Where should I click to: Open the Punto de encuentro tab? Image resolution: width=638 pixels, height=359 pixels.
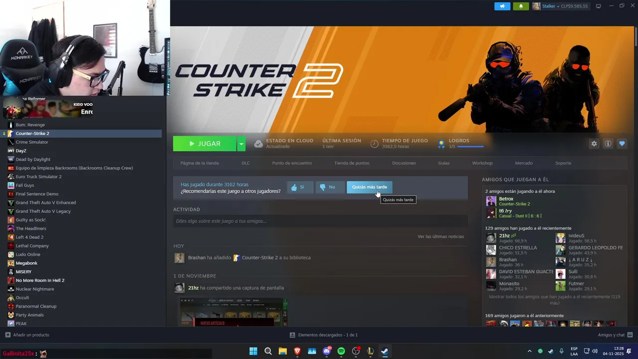click(292, 163)
